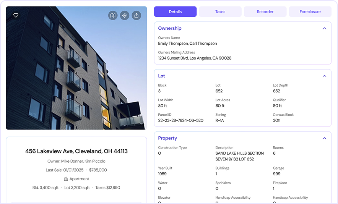Collapse the Ownership section chevron
Image resolution: width=338 pixels, height=204 pixels.
[x=324, y=29]
